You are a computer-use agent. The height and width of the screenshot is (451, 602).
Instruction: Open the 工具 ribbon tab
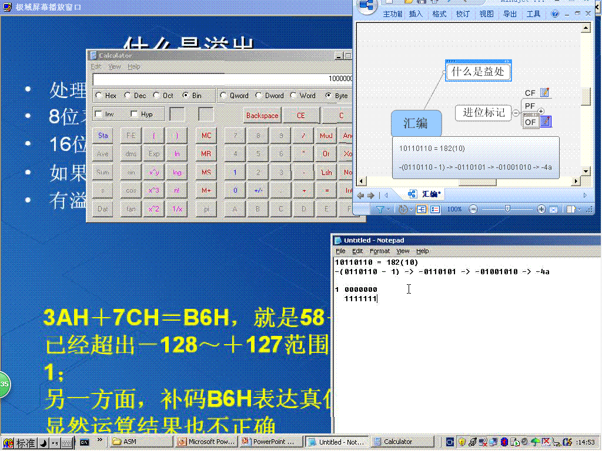(x=533, y=14)
